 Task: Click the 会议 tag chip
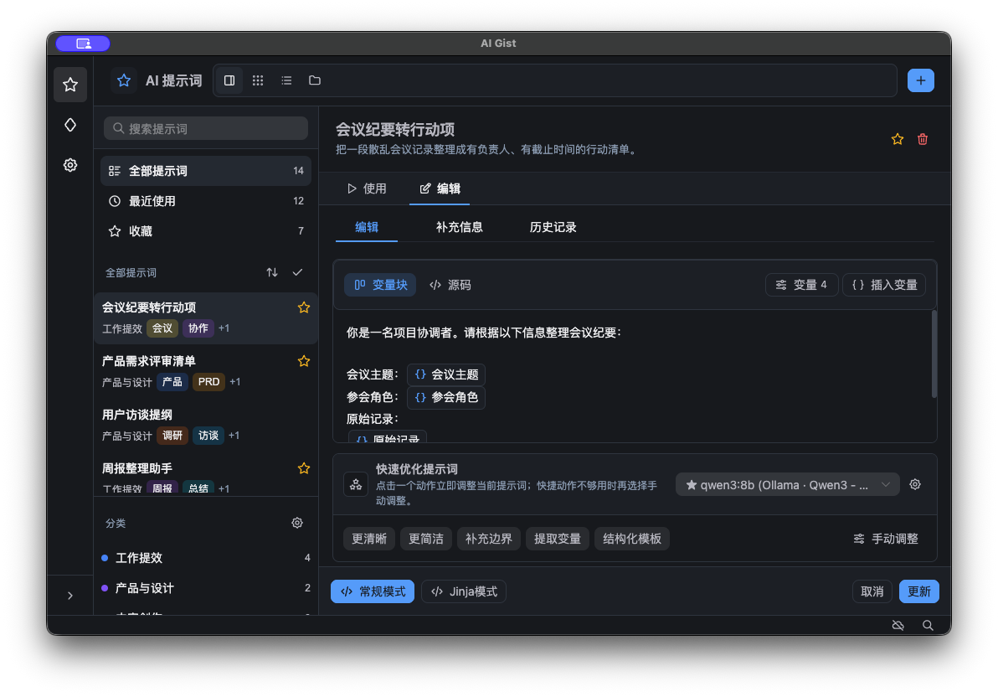(x=162, y=328)
